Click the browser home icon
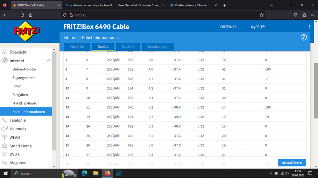This screenshot has height=178, width=318. coord(31,15)
